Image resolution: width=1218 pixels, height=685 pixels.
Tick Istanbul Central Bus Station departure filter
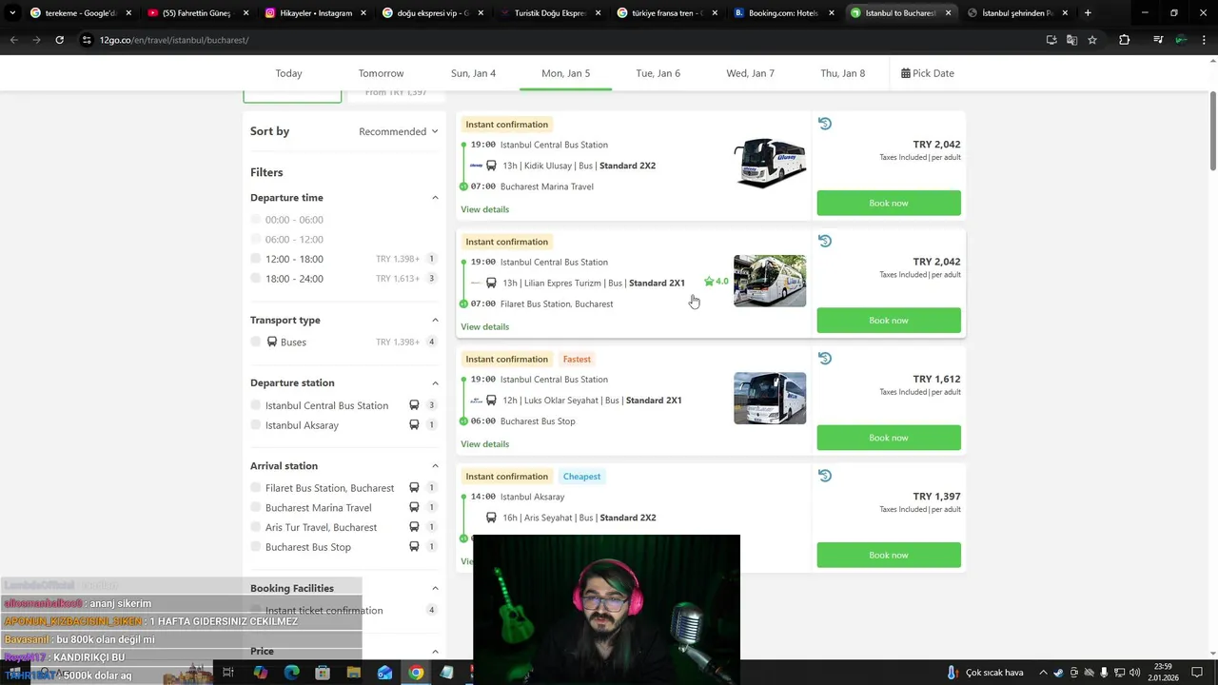pos(256,405)
